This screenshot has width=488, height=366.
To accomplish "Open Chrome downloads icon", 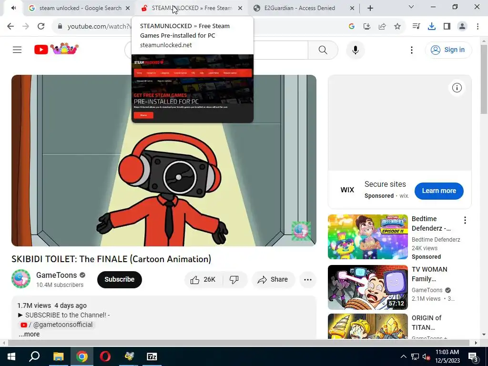I will coord(432,27).
